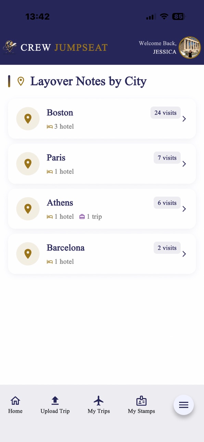Tap the Home house icon
The image size is (204, 442).
pyautogui.click(x=15, y=401)
